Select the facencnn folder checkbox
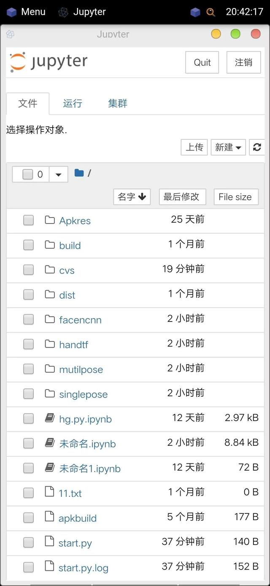Screen dimensions: 270x586 [x=28, y=319]
